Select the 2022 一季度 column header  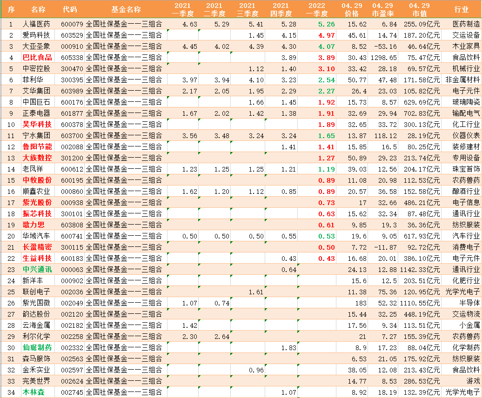[317, 9]
